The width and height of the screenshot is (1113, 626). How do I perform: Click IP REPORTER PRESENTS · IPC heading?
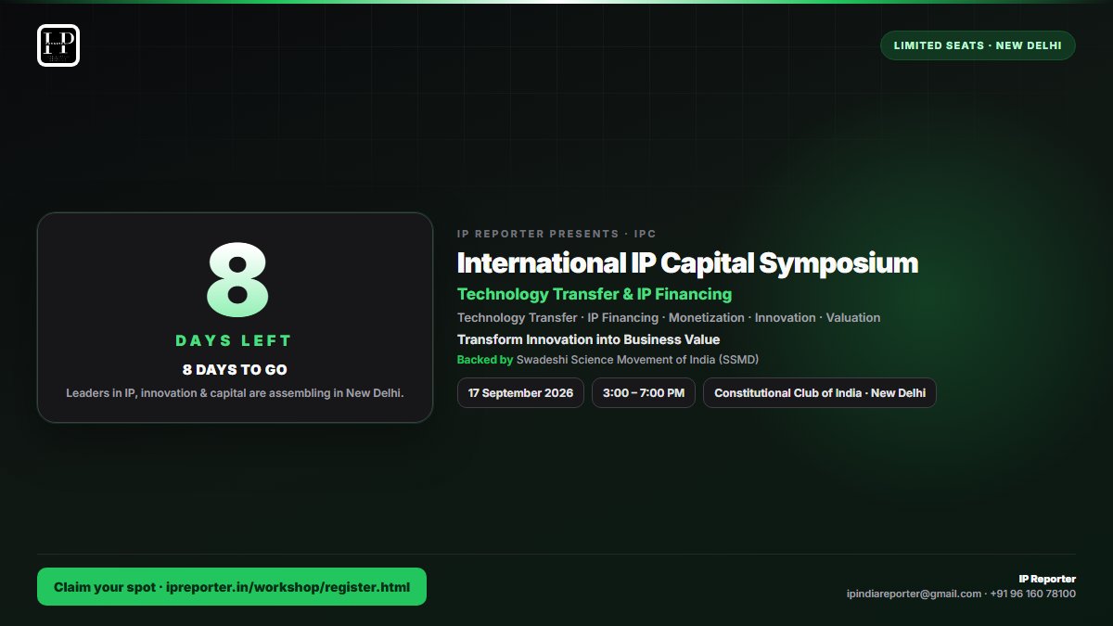[556, 234]
